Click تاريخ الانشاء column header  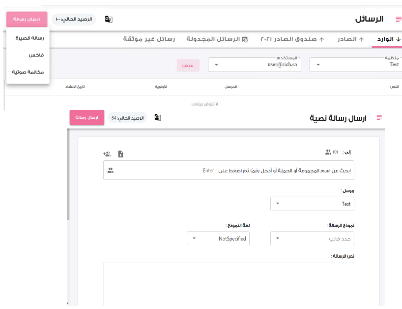click(75, 87)
